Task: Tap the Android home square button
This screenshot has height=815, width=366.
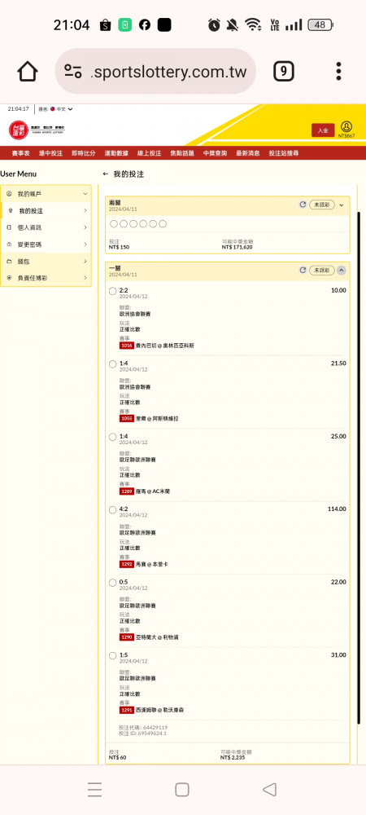Action: pos(182,790)
